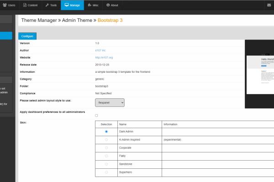The image size is (274, 182).
Task: Click the 'Skin:' label
Action: click(x=23, y=122)
